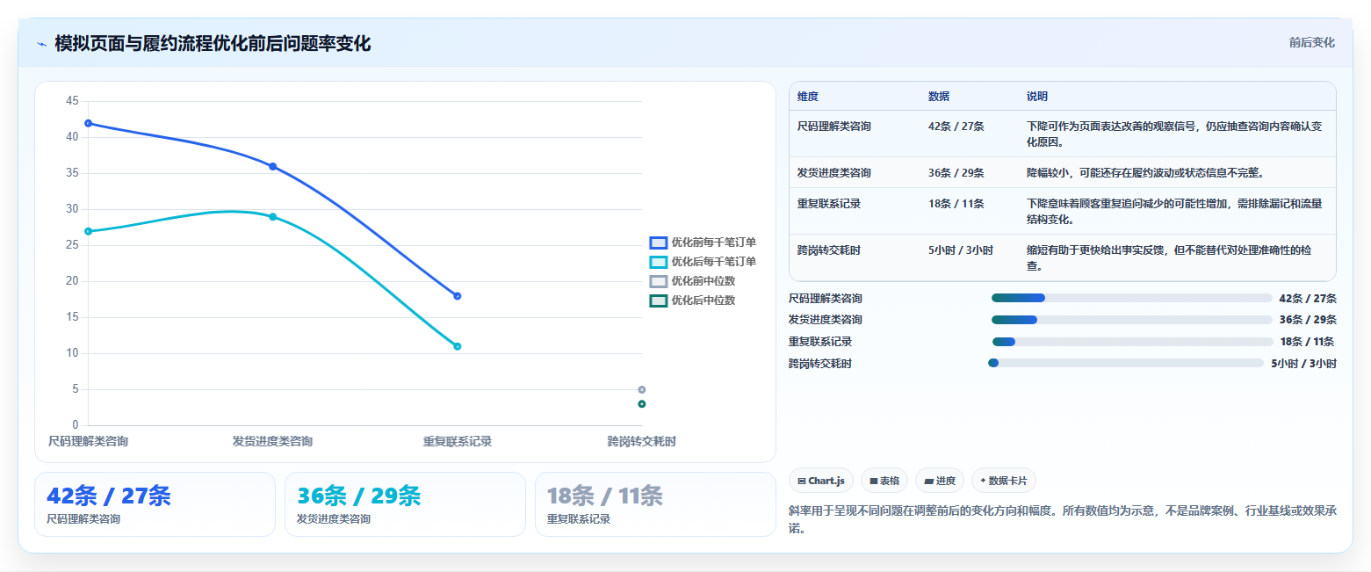The image size is (1371, 572).
Task: Click the 说明 column header in table
Action: pyautogui.click(x=1037, y=97)
